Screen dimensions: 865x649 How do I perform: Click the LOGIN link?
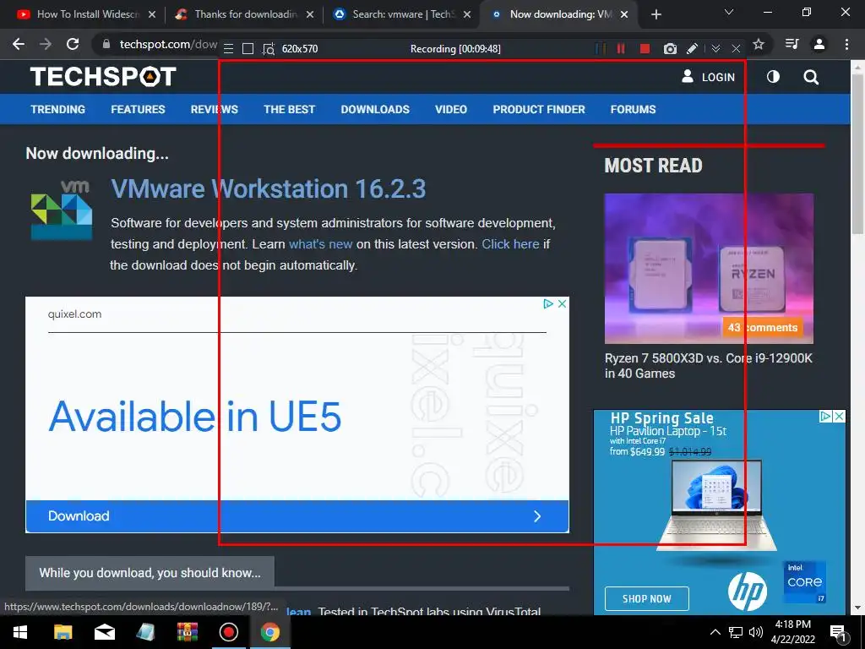point(709,77)
